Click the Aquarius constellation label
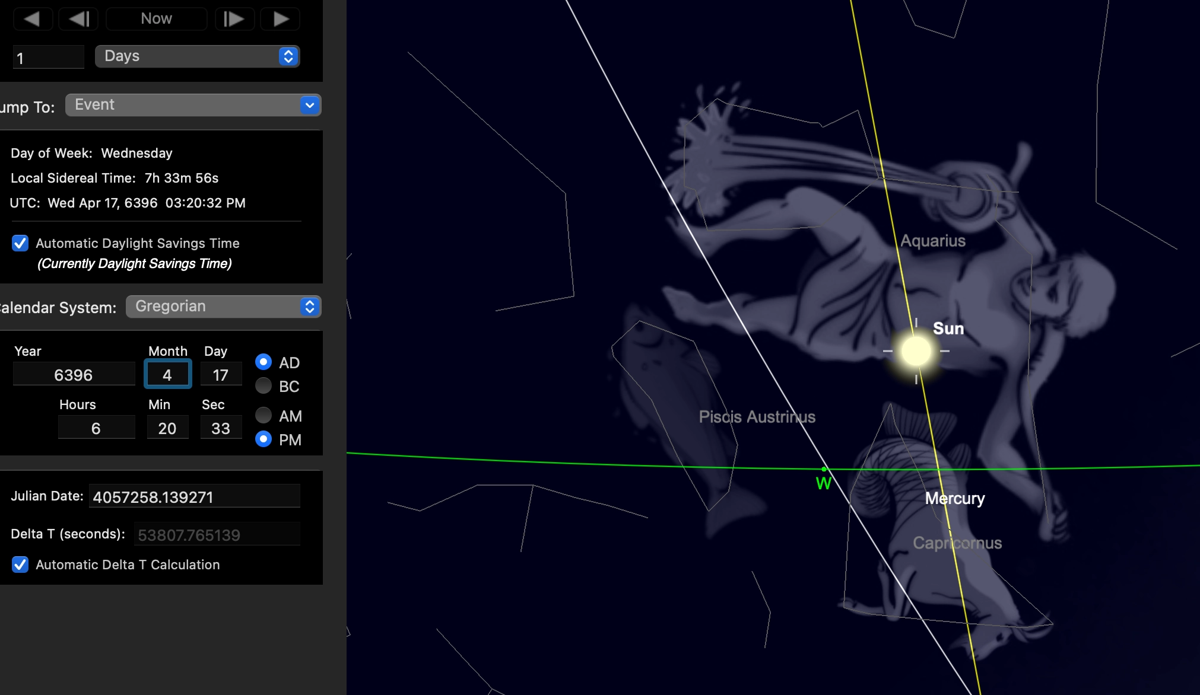This screenshot has height=695, width=1200. pos(933,241)
